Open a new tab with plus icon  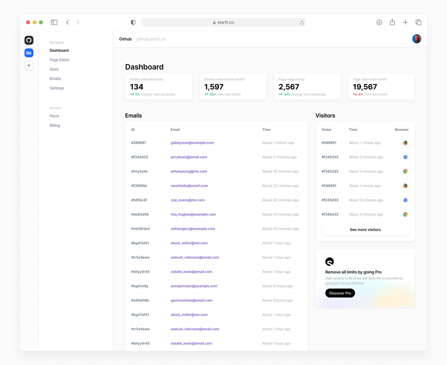pyautogui.click(x=405, y=22)
